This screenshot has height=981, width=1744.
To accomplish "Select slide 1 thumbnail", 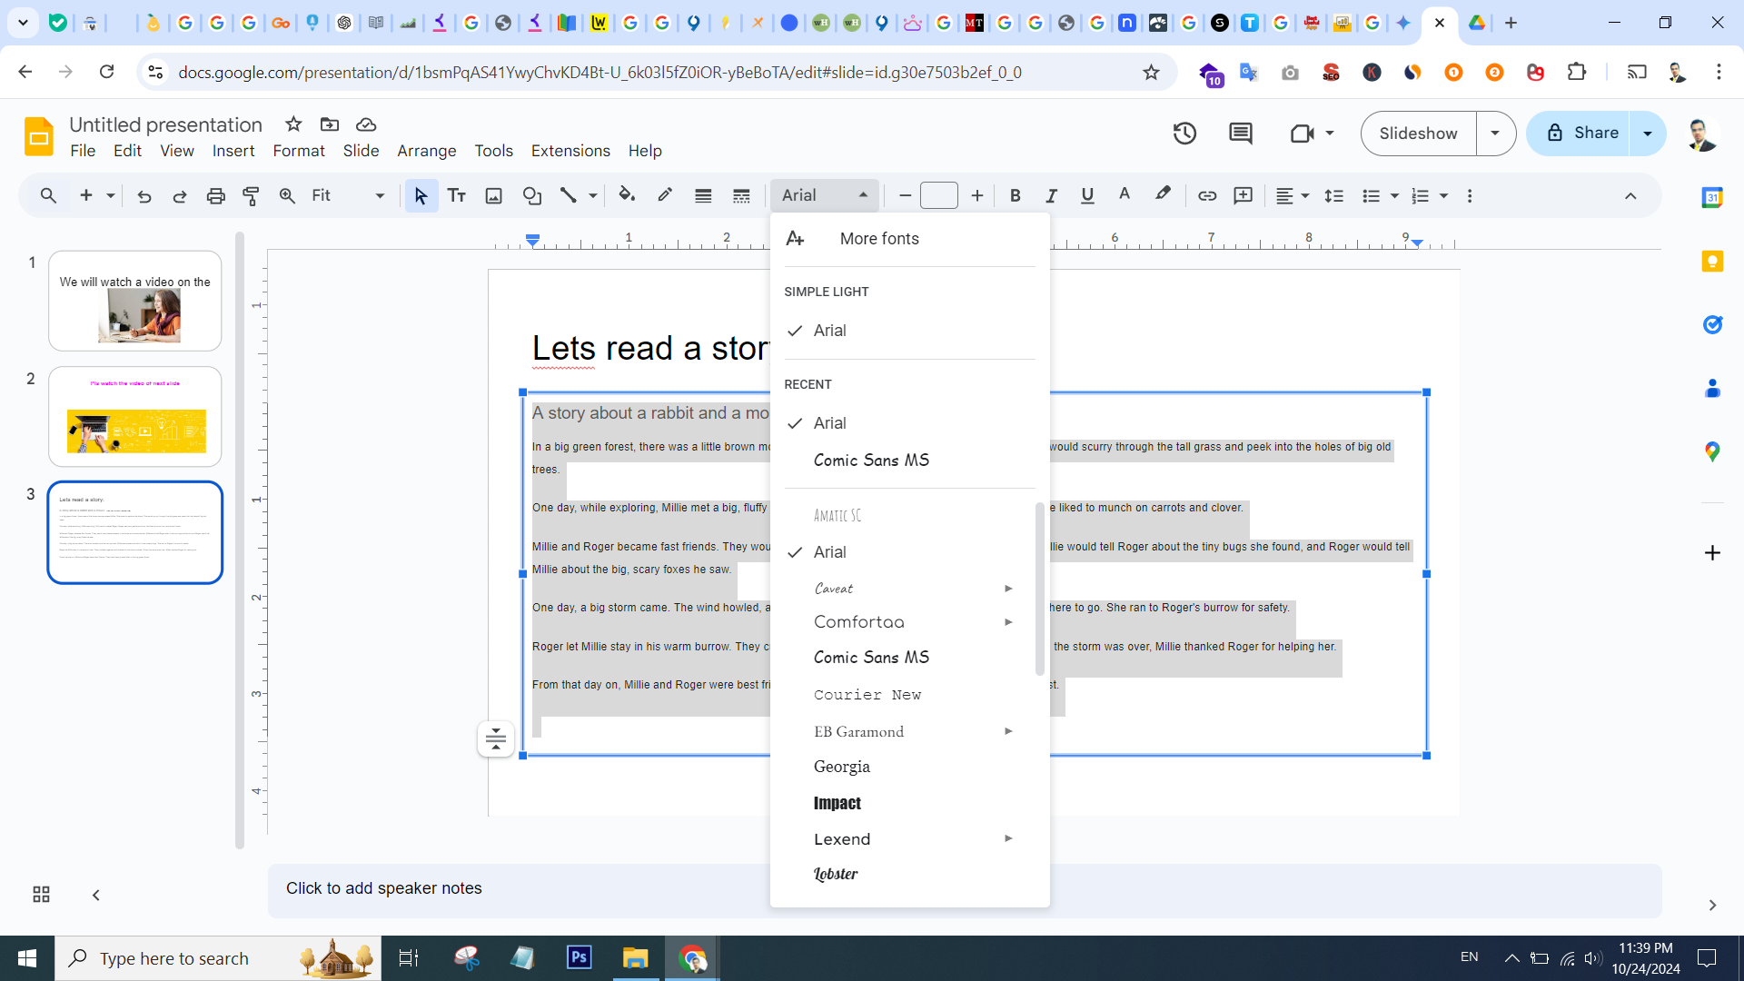I will click(134, 301).
